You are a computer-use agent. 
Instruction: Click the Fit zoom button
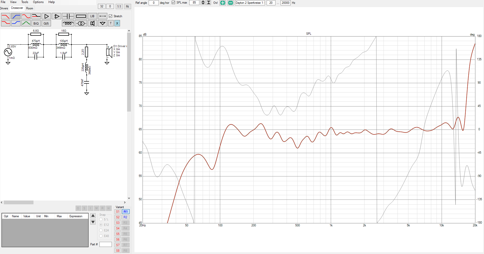click(127, 7)
